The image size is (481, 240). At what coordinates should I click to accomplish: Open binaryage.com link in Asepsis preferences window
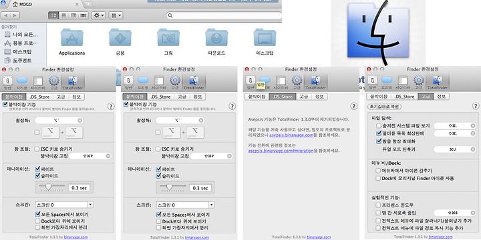[x=319, y=237]
